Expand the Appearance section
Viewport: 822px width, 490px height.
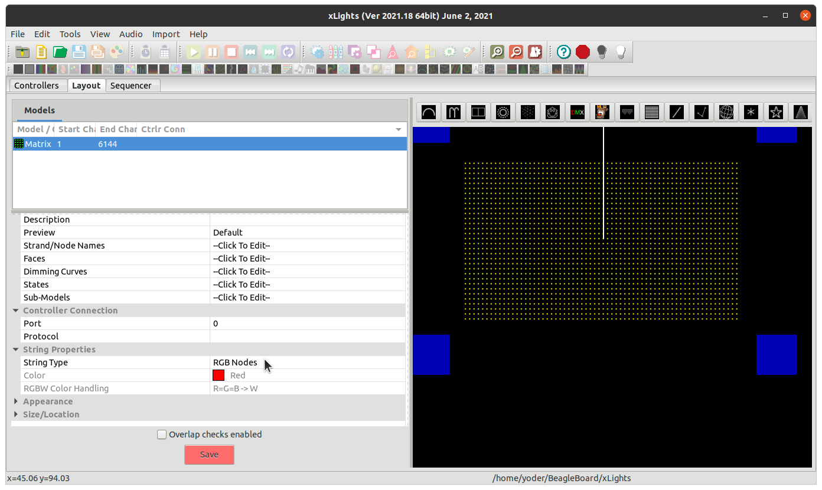click(16, 401)
